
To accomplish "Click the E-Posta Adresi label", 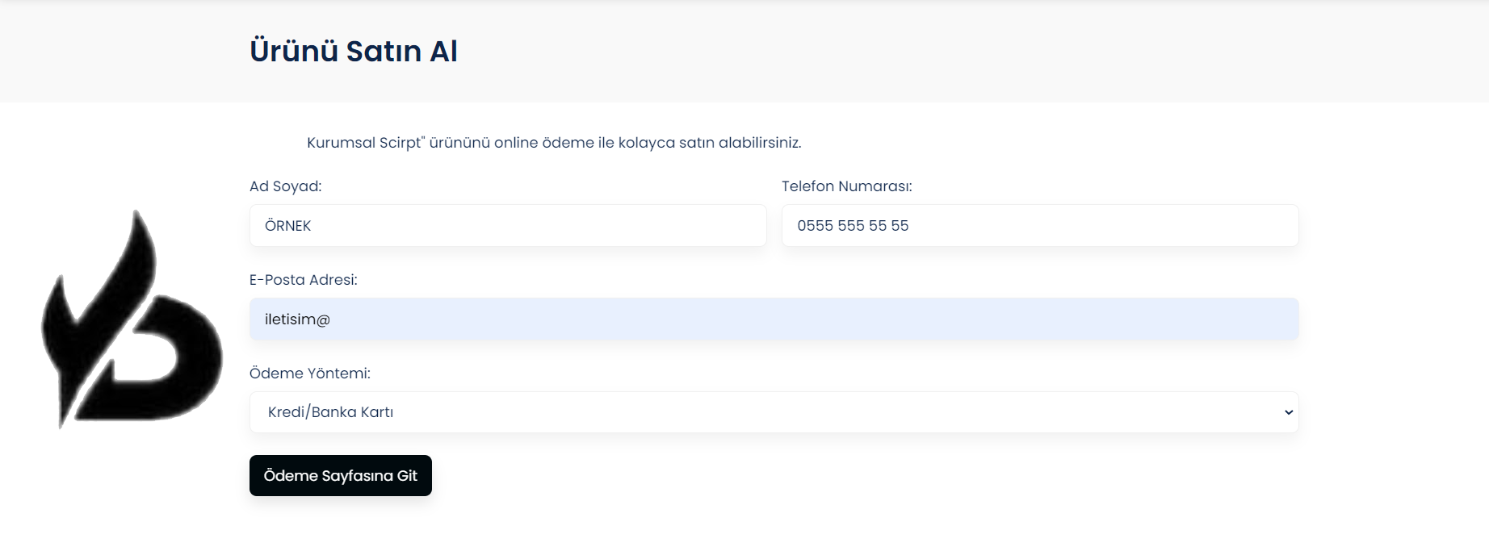I will click(303, 280).
